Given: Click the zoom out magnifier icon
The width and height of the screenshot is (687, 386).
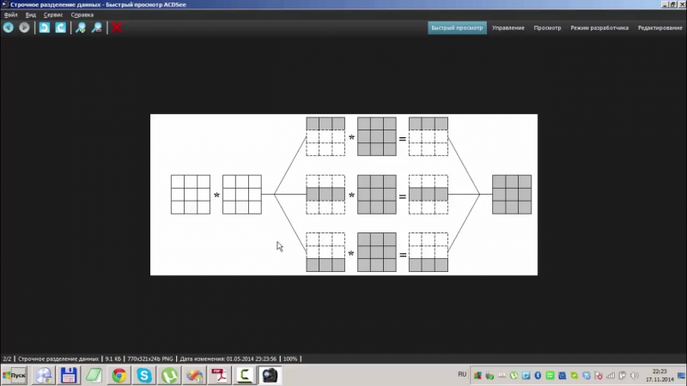Looking at the screenshot, I should point(97,27).
